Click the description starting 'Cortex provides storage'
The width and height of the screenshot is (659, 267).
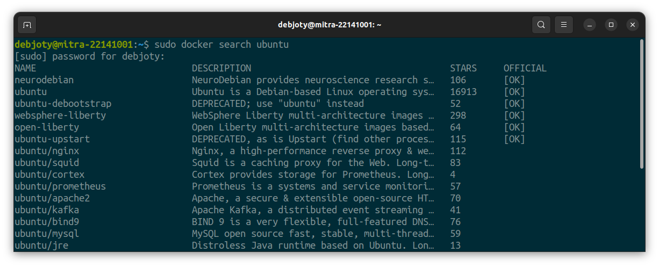coord(313,175)
